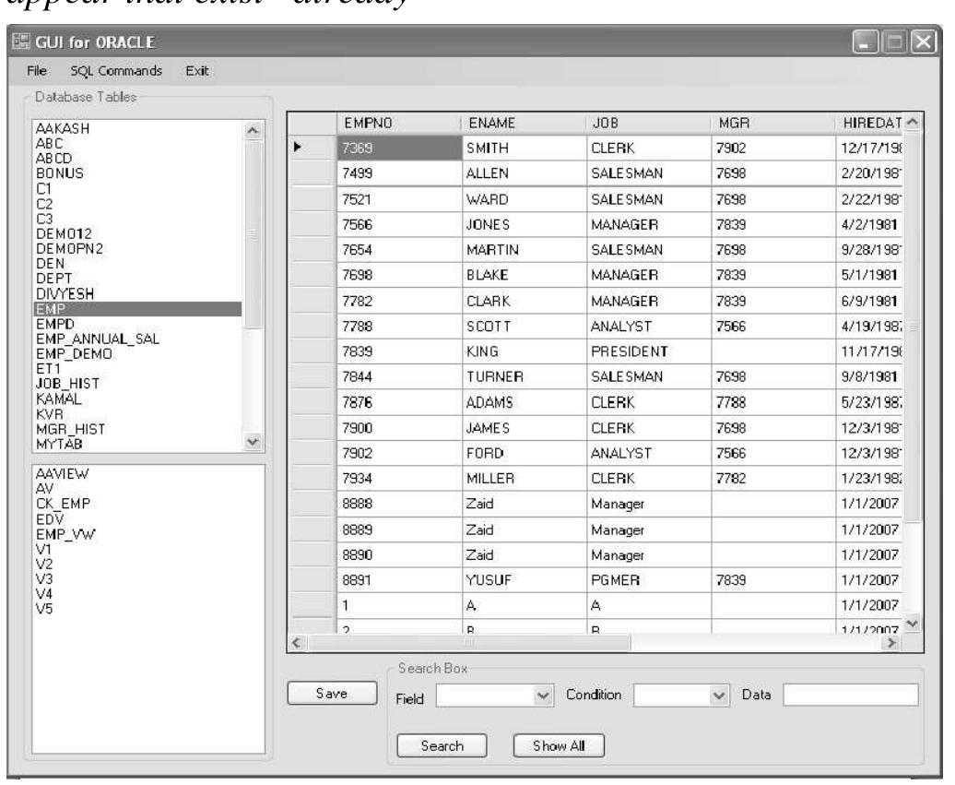Image resolution: width=955 pixels, height=785 pixels.
Task: Click the KING name cell
Action: (525, 351)
